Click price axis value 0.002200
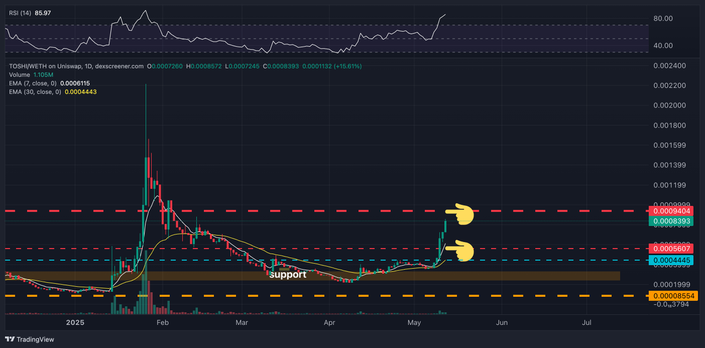This screenshot has width=705, height=348. [669, 86]
